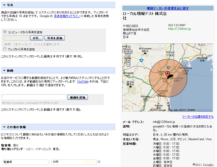Click the 022 123 4567 phone number
This screenshot has height=167, width=217.
click(x=177, y=25)
